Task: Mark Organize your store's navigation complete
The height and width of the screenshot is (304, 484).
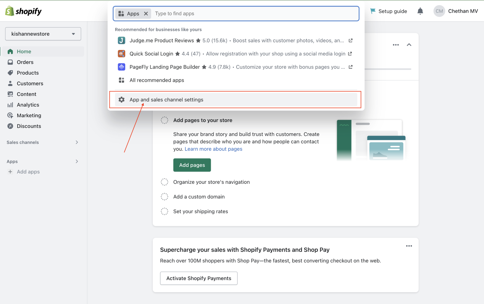Action: coord(165,182)
